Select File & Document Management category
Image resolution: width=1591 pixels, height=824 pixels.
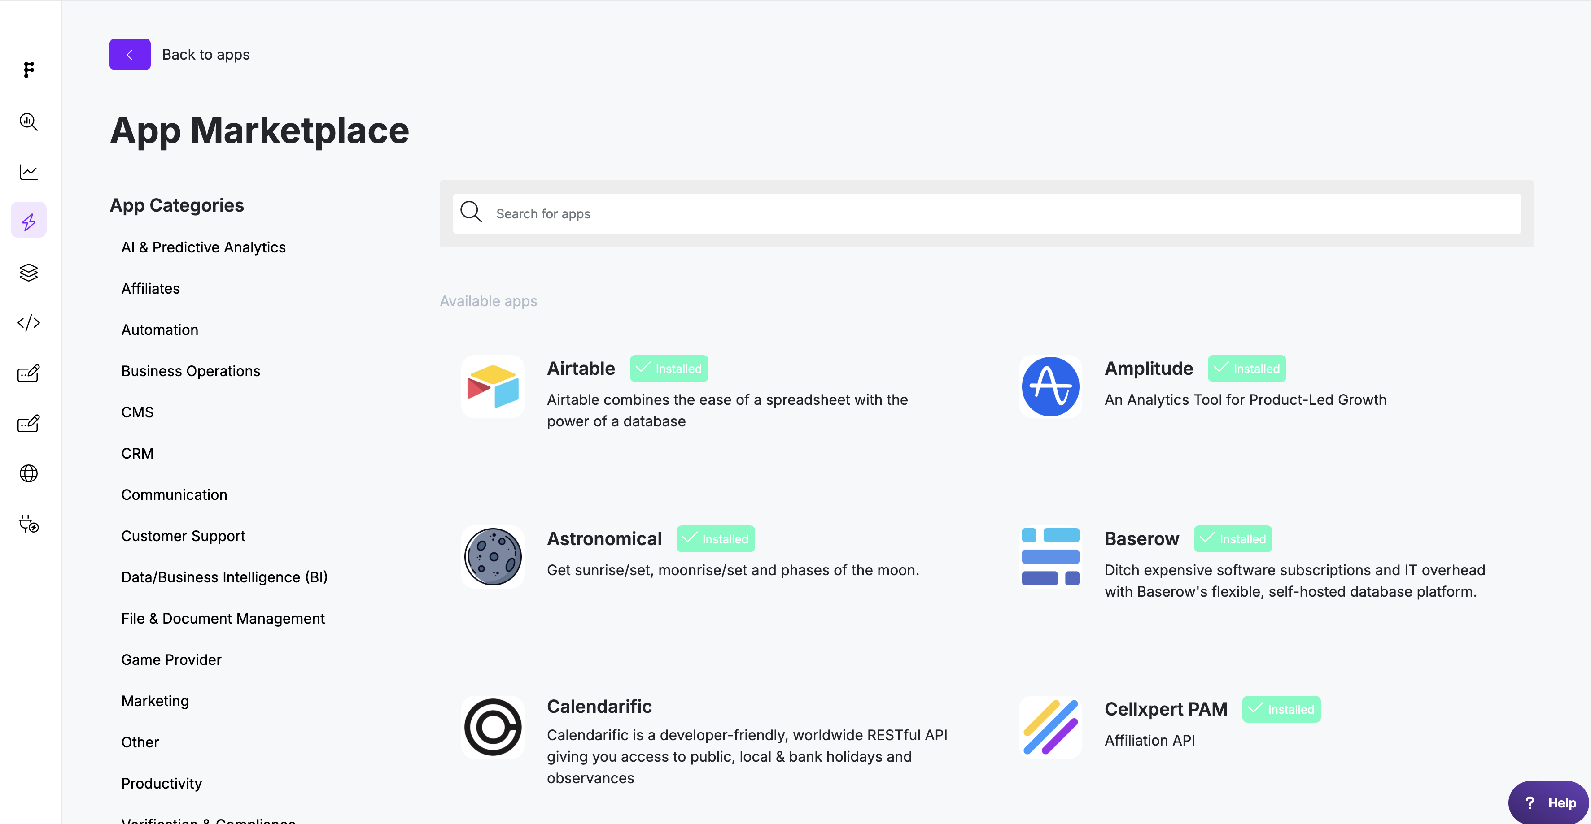[x=223, y=619]
